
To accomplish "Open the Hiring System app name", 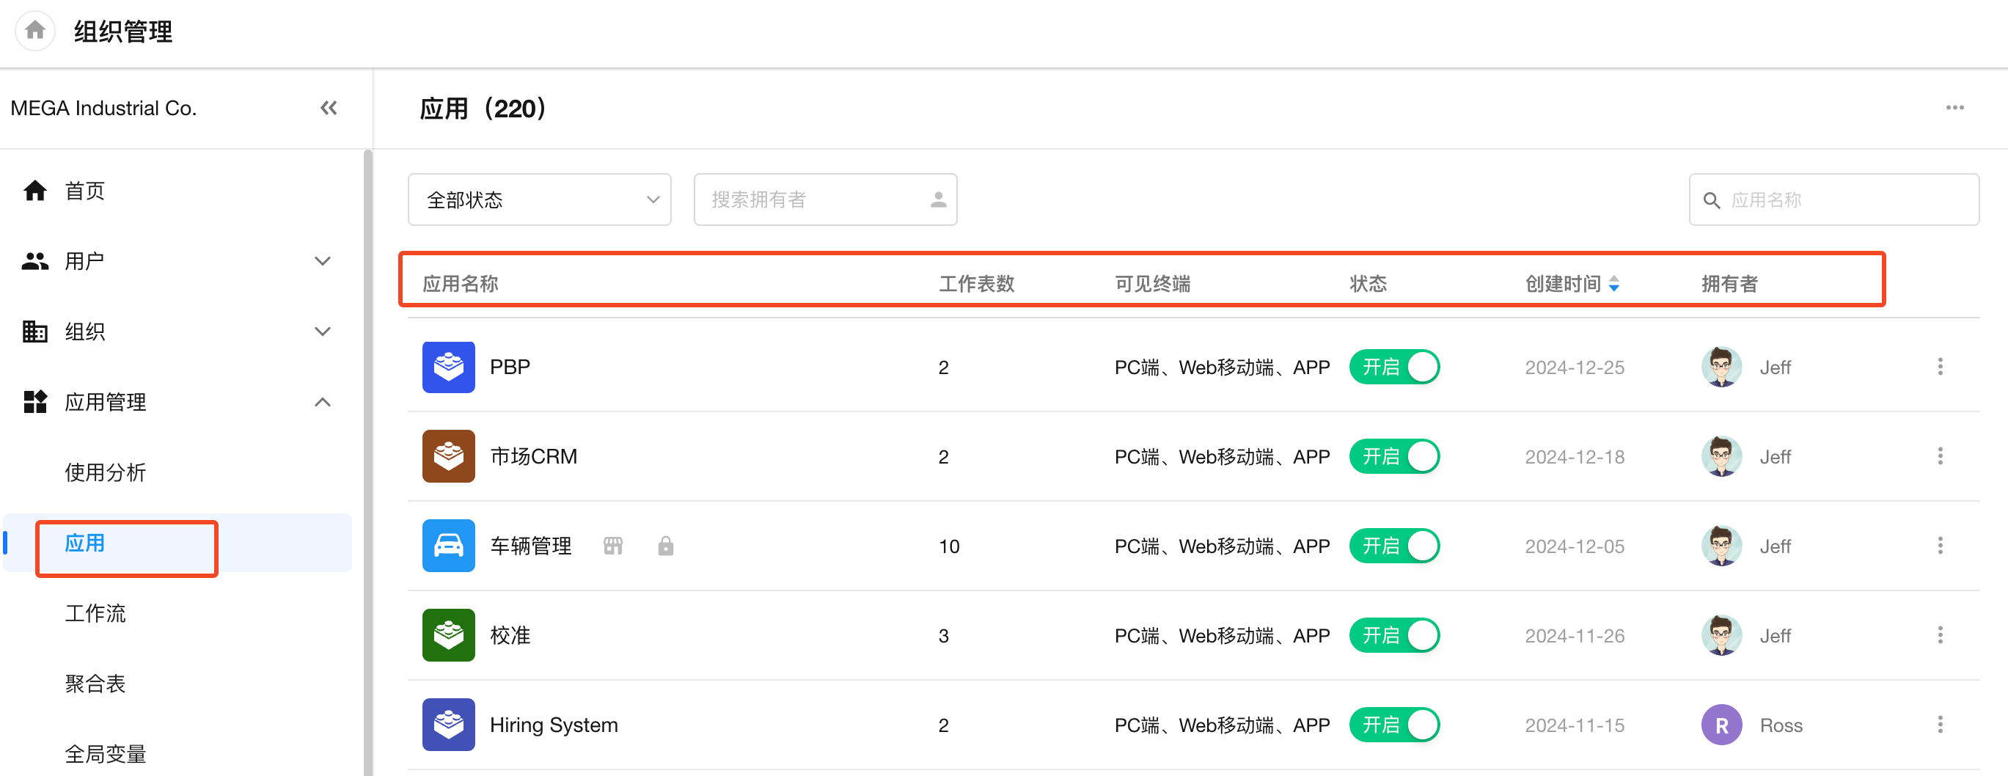I will 554,725.
